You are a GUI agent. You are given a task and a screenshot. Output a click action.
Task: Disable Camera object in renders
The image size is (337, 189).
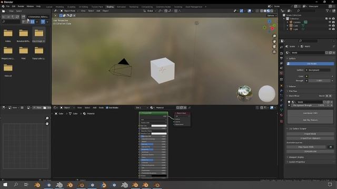tap(333, 22)
